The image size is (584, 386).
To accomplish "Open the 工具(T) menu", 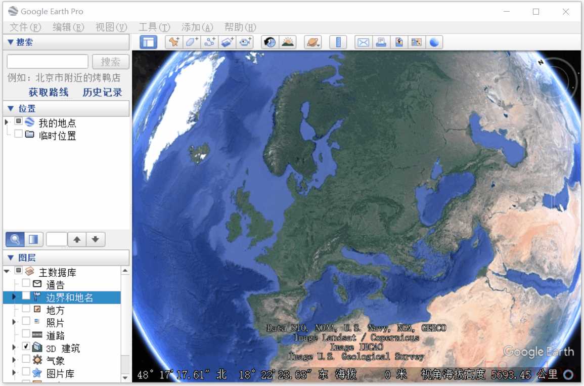I will (154, 27).
